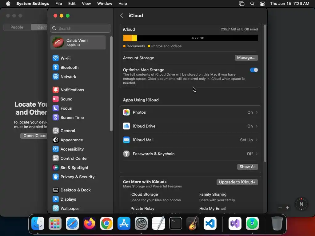Click the Search field in sidebar
The image size is (315, 236).
[x=80, y=28]
